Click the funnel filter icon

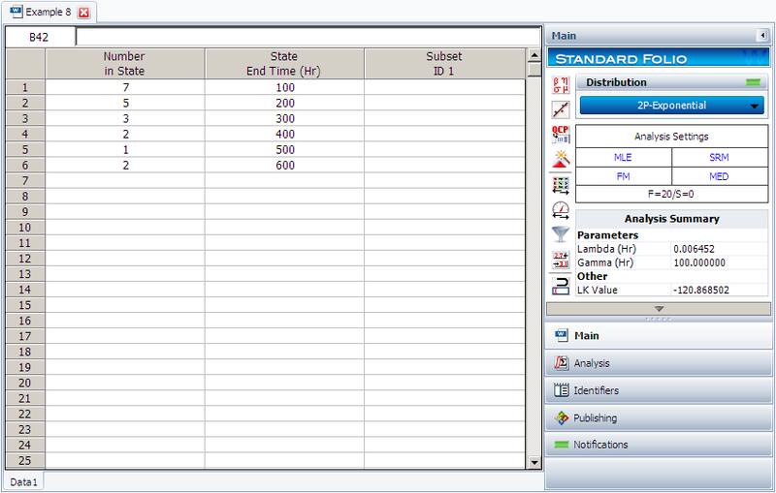pyautogui.click(x=561, y=233)
